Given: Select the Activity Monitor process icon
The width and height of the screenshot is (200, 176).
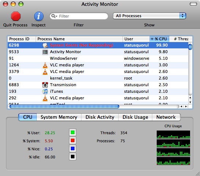Looking at the screenshot, I should coord(45,52).
